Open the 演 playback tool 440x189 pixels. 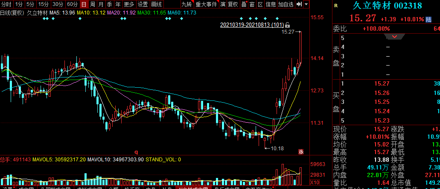pyautogui.click(x=222, y=4)
